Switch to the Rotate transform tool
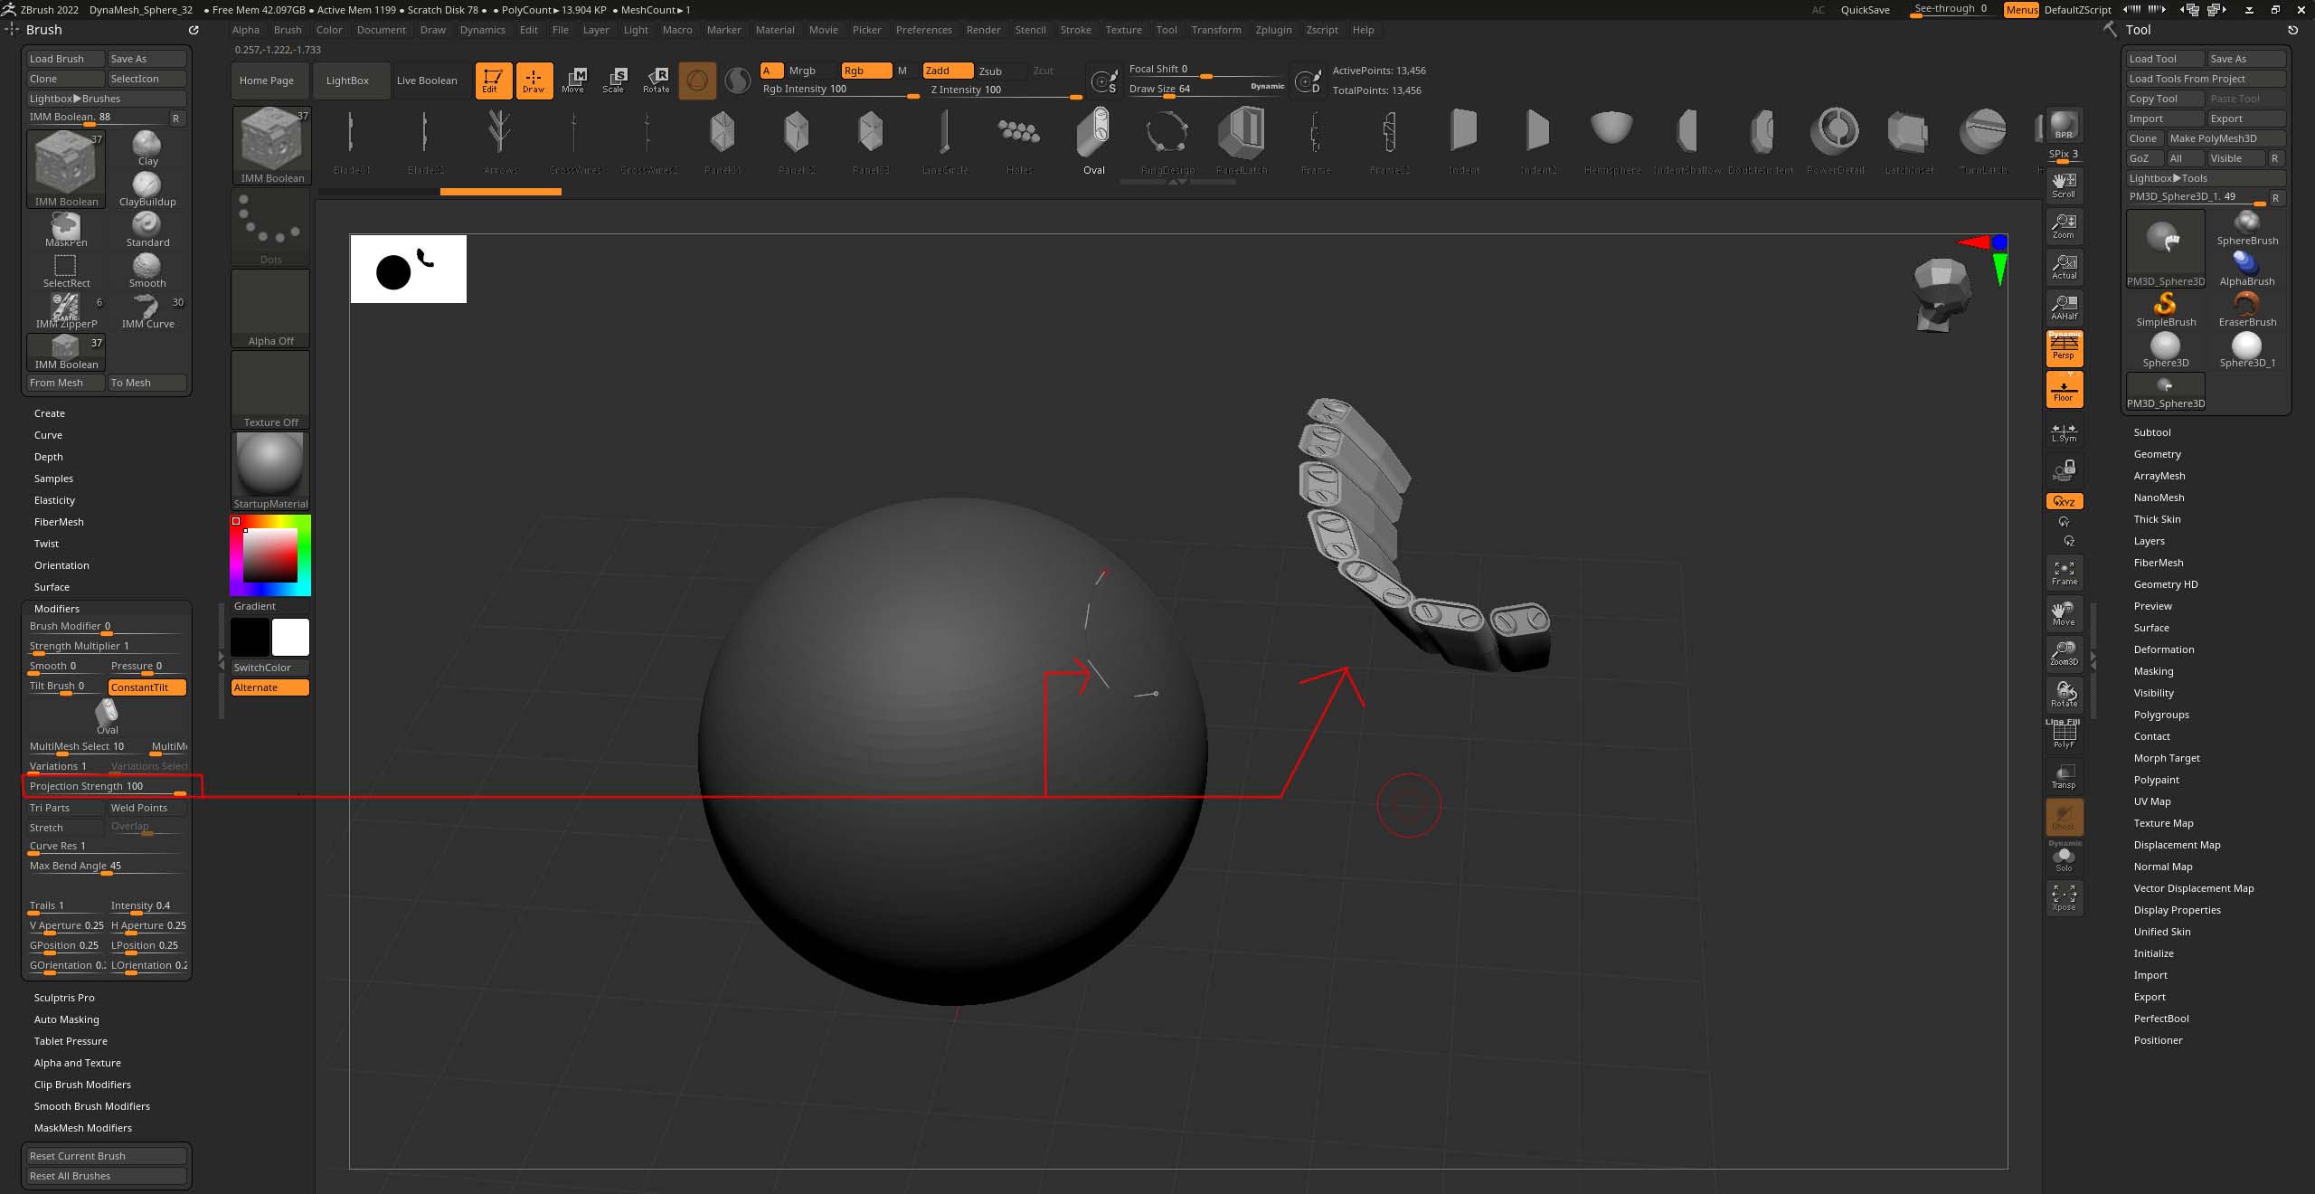The image size is (2315, 1194). (x=657, y=81)
